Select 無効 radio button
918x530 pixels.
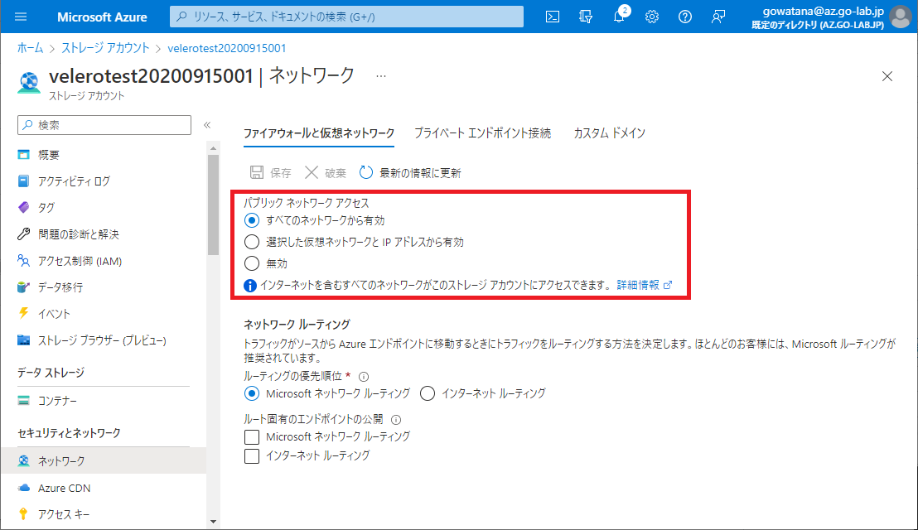(x=252, y=263)
